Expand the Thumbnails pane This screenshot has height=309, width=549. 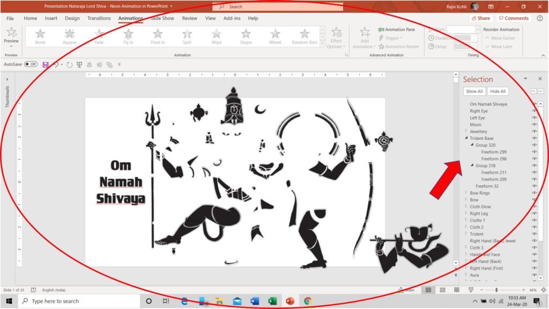click(7, 79)
